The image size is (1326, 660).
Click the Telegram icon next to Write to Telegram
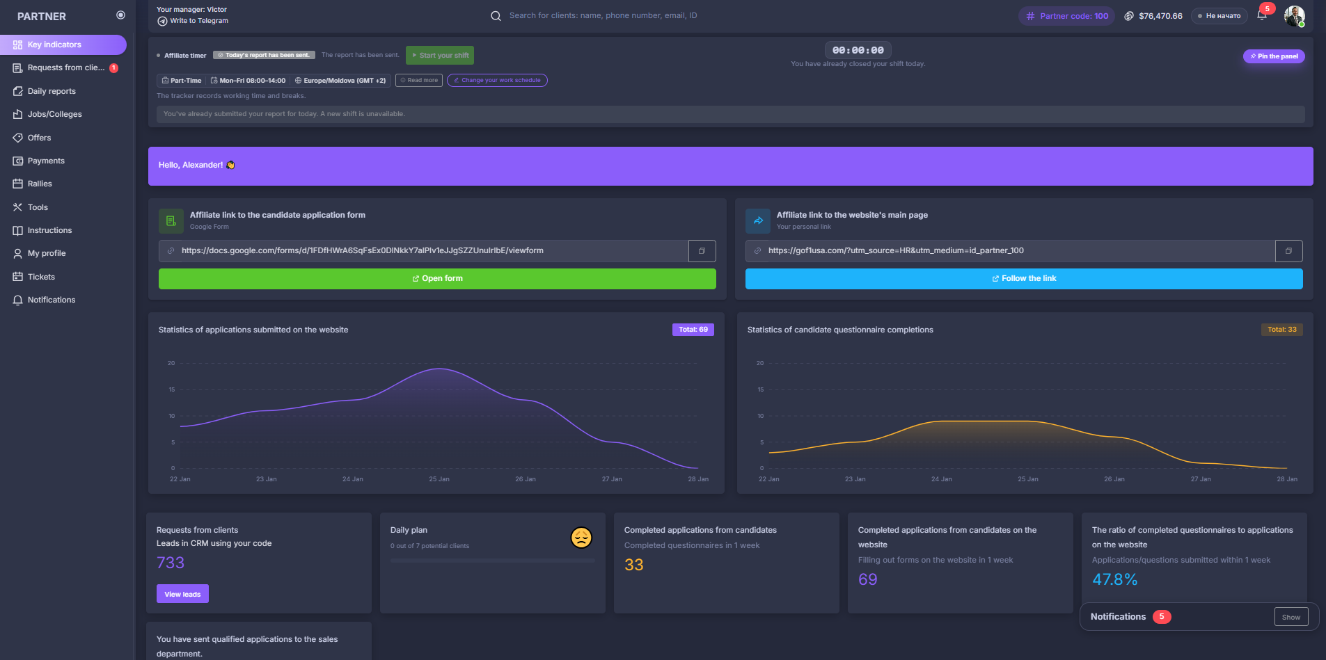pyautogui.click(x=162, y=21)
